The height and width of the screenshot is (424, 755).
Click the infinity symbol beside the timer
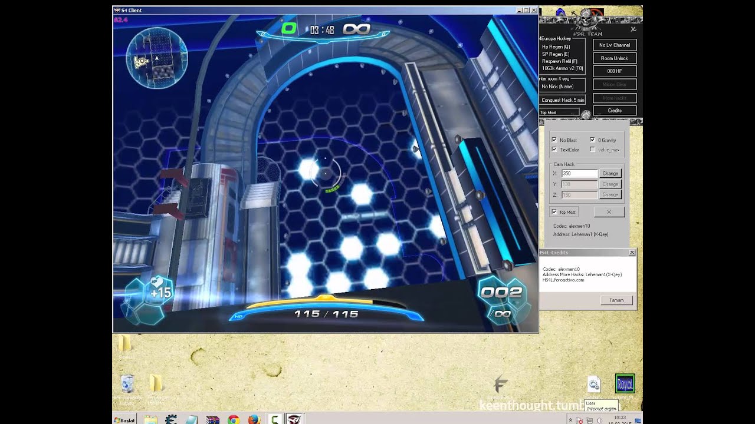tap(356, 29)
